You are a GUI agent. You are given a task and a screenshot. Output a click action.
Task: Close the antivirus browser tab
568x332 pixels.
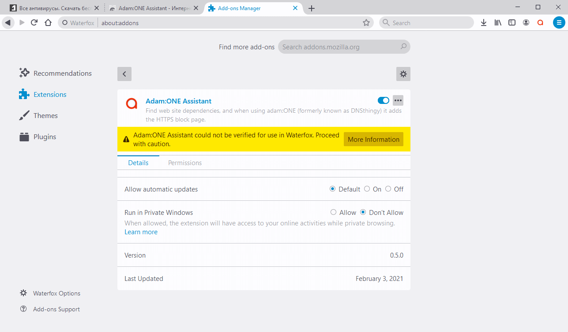click(97, 8)
